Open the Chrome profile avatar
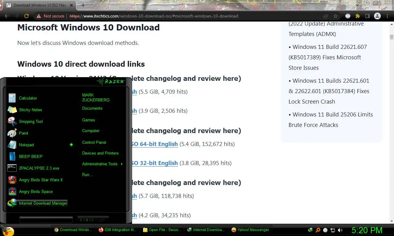This screenshot has width=394, height=236. [x=377, y=16]
